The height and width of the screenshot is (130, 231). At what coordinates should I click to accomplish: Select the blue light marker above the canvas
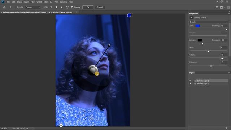[x=129, y=15]
